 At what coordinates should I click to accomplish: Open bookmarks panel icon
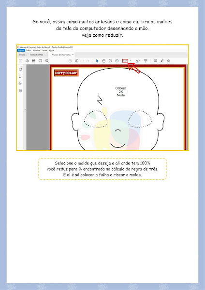[x=20, y=76]
